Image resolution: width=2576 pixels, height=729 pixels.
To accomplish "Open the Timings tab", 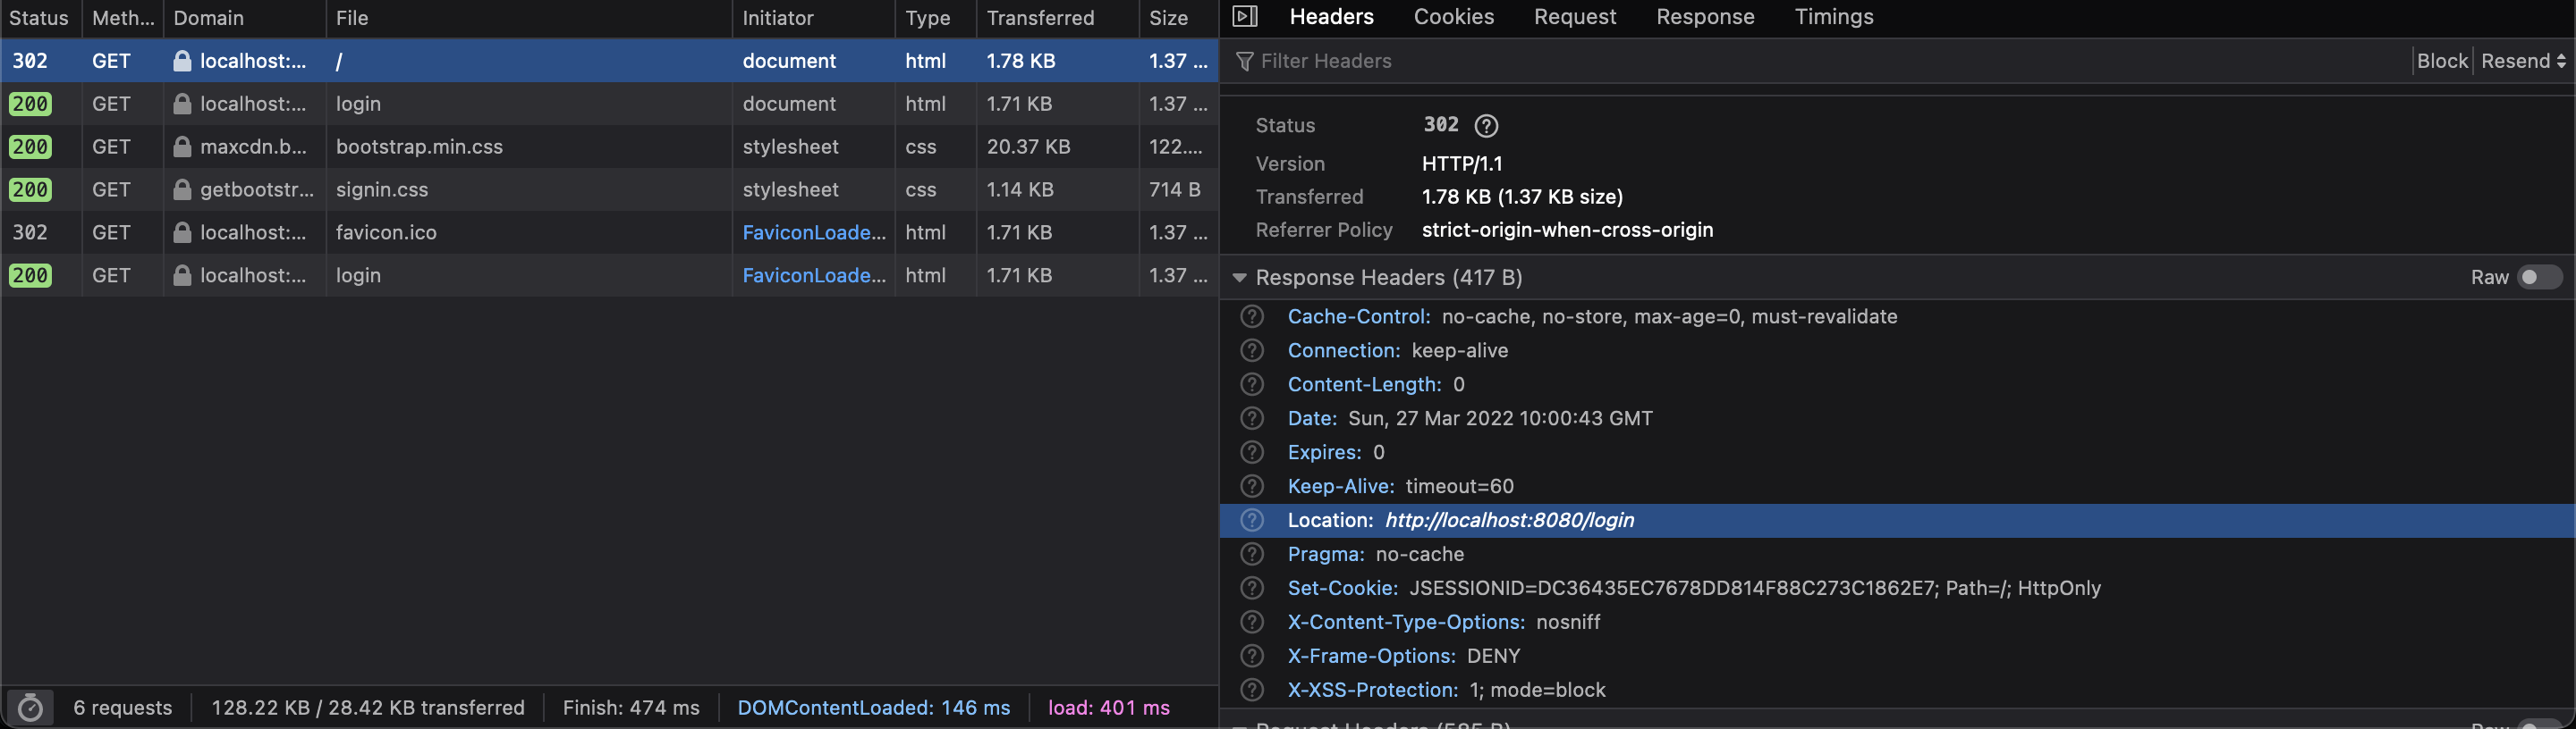I will coord(1833,17).
